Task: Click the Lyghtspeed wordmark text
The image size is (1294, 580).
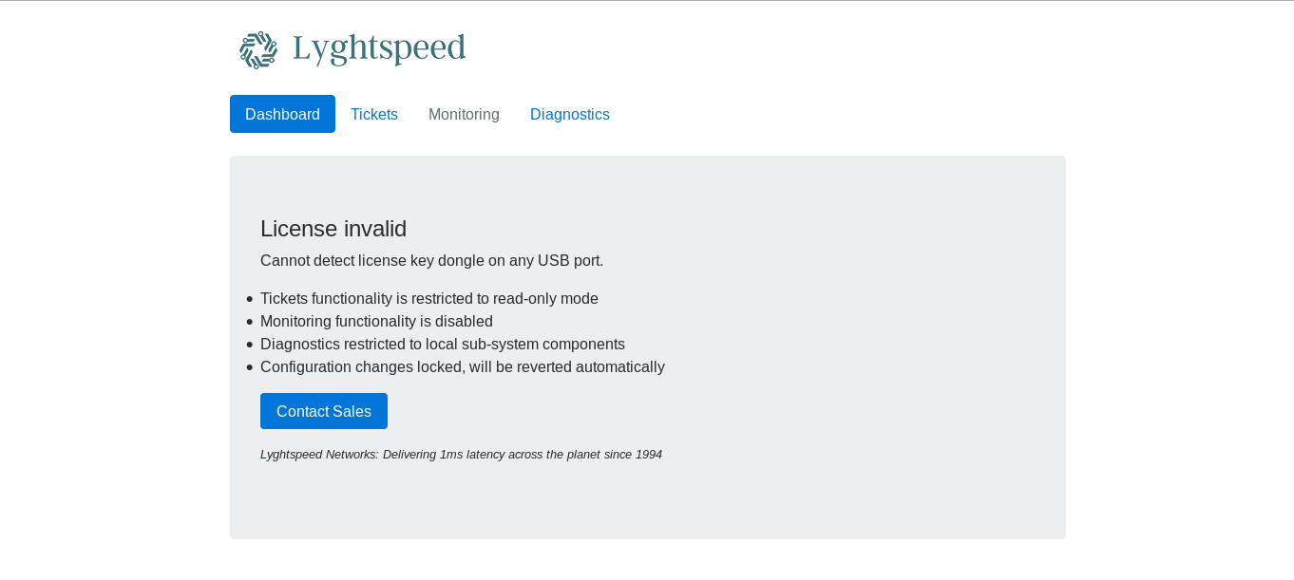Action: 379,48
